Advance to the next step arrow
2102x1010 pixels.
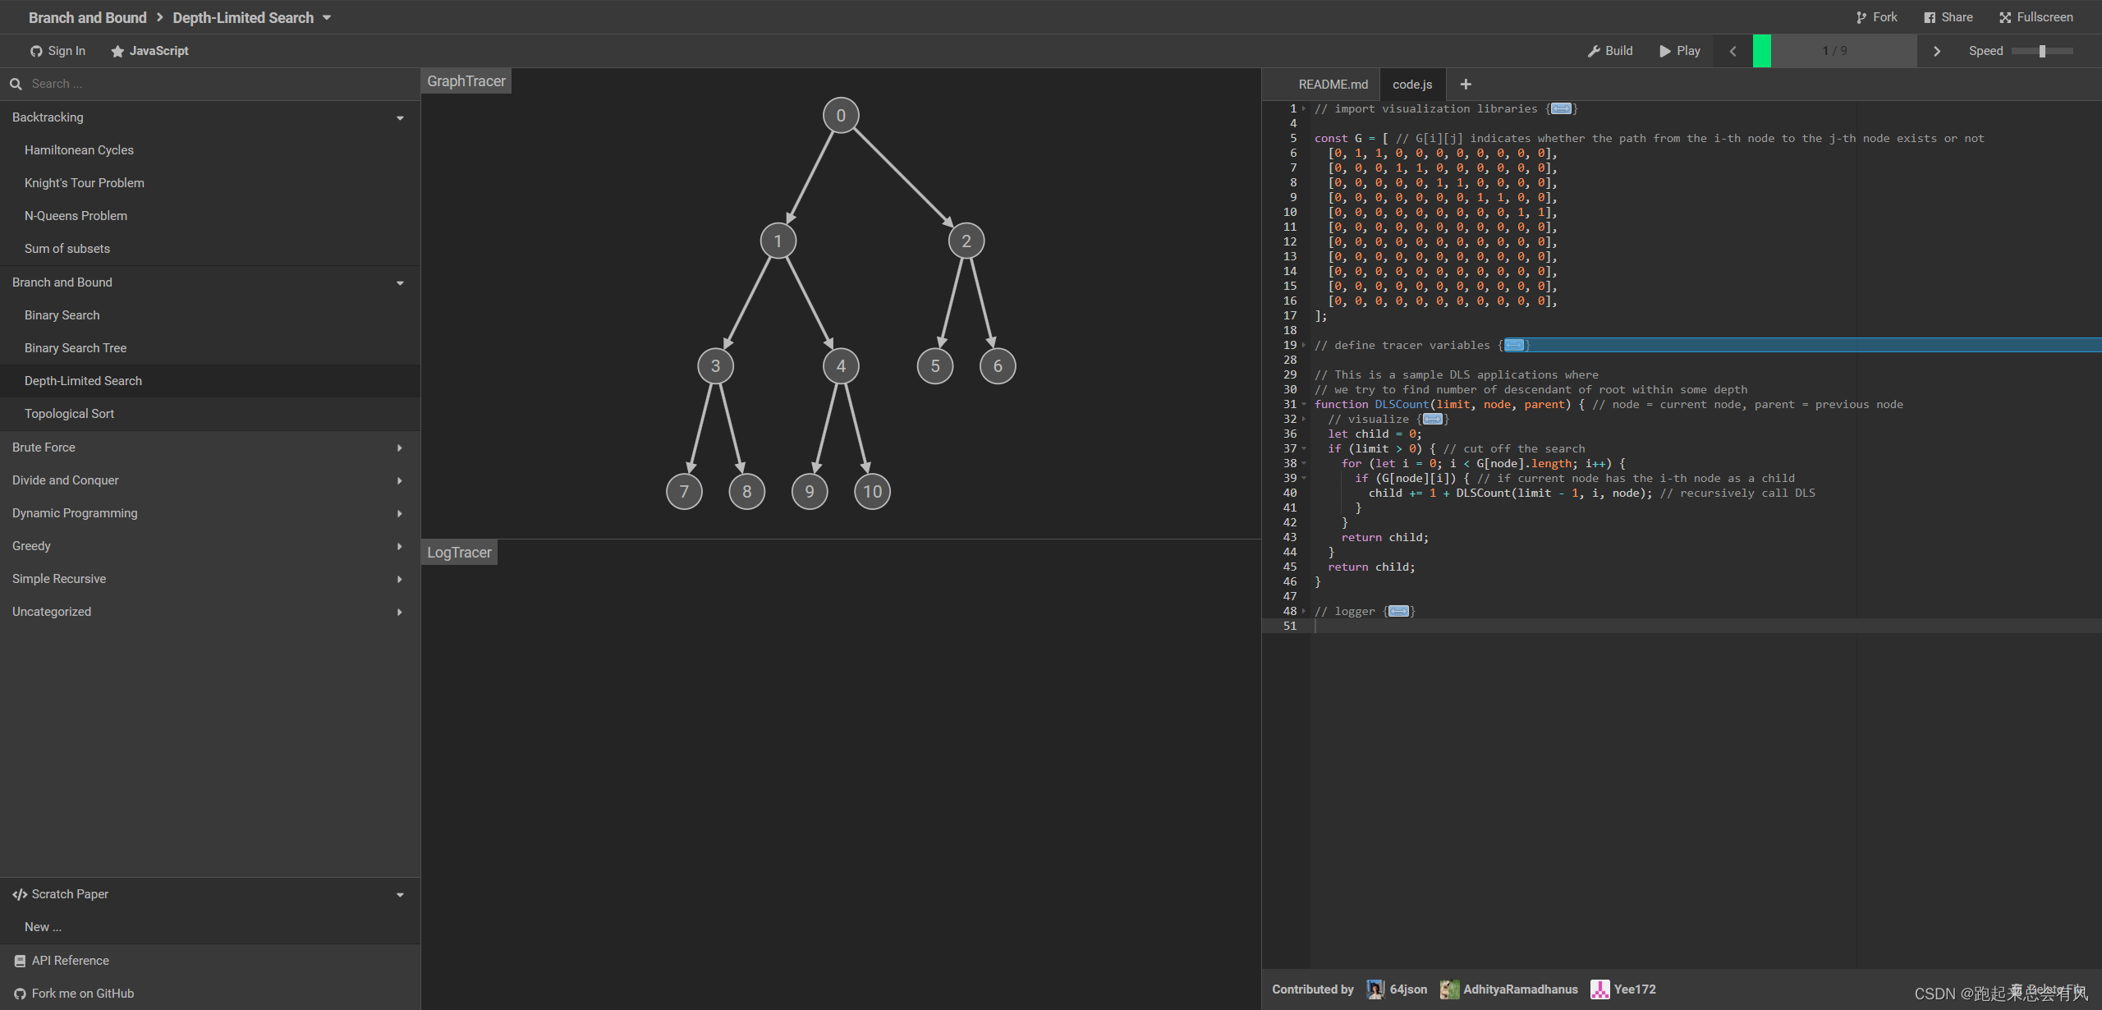click(x=1937, y=51)
